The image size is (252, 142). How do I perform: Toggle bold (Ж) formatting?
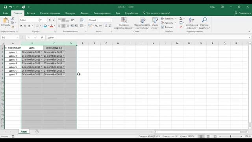(21, 26)
